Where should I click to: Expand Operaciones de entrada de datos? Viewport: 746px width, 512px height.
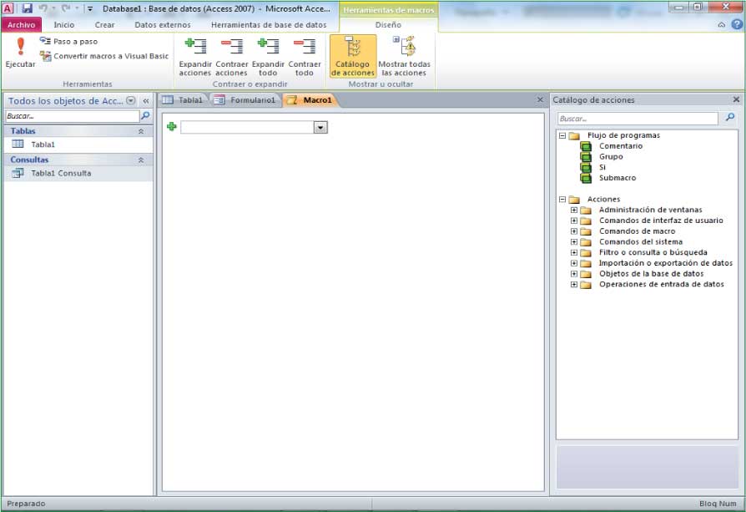point(574,284)
